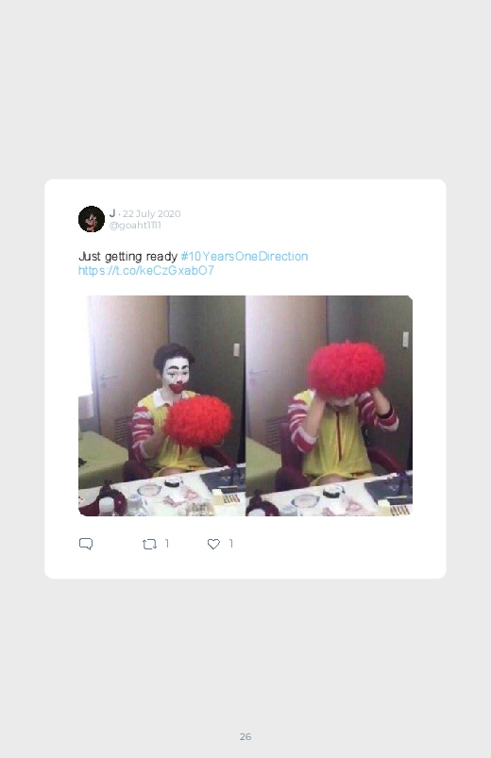Click the display name J
This screenshot has width=491, height=758.
click(x=112, y=213)
